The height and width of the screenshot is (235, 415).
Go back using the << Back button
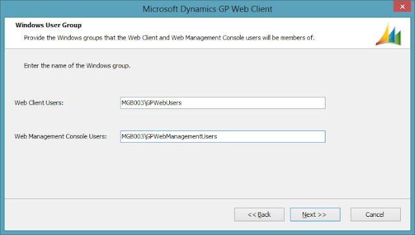[x=259, y=214]
